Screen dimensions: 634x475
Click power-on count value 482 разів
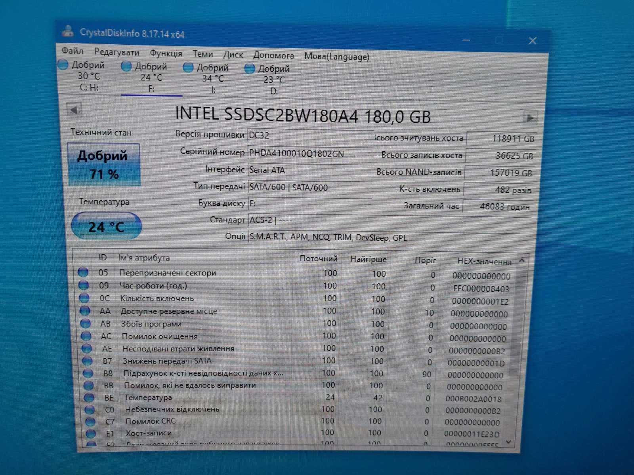499,190
